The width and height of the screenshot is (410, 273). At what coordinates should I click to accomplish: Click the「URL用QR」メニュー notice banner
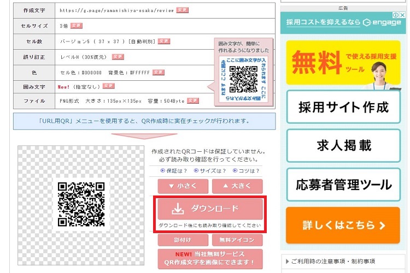click(144, 121)
